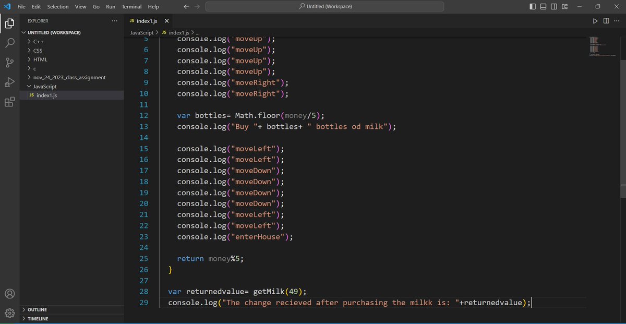Open the Explorer view in the activity bar
The image size is (626, 324).
coord(9,23)
